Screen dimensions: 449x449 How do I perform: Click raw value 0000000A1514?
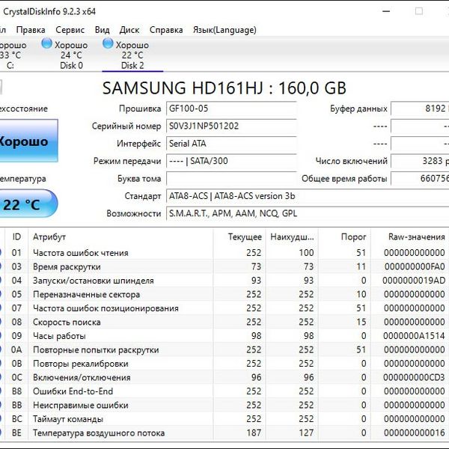(x=414, y=336)
